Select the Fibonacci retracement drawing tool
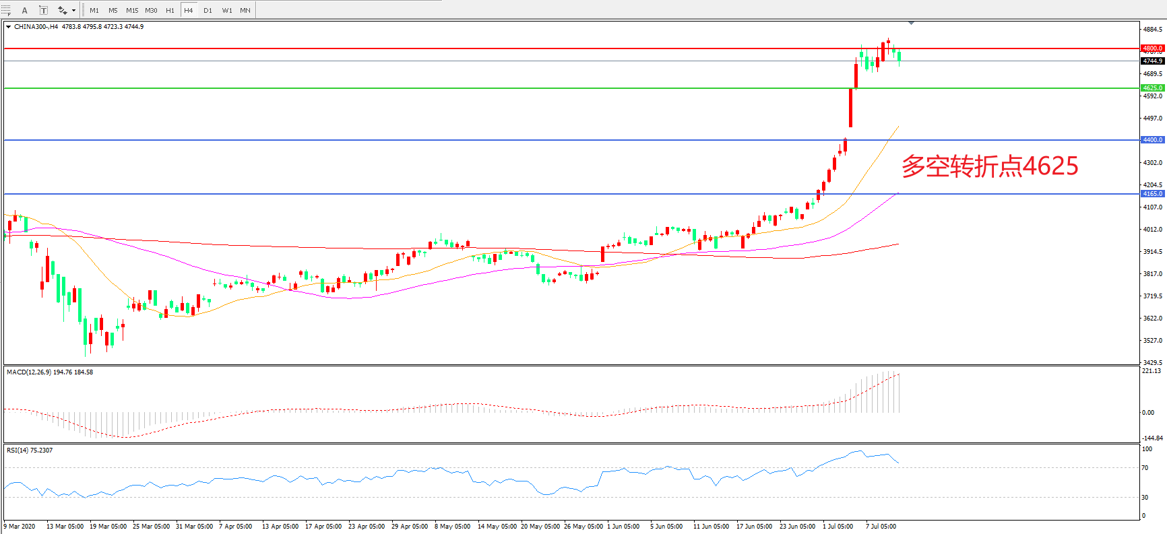This screenshot has height=534, width=1167. (6, 10)
